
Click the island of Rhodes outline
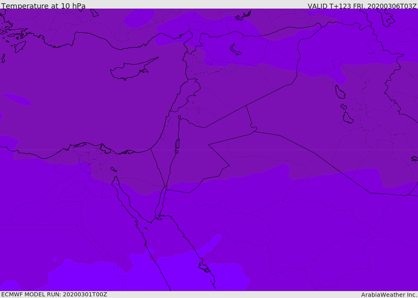(20, 46)
